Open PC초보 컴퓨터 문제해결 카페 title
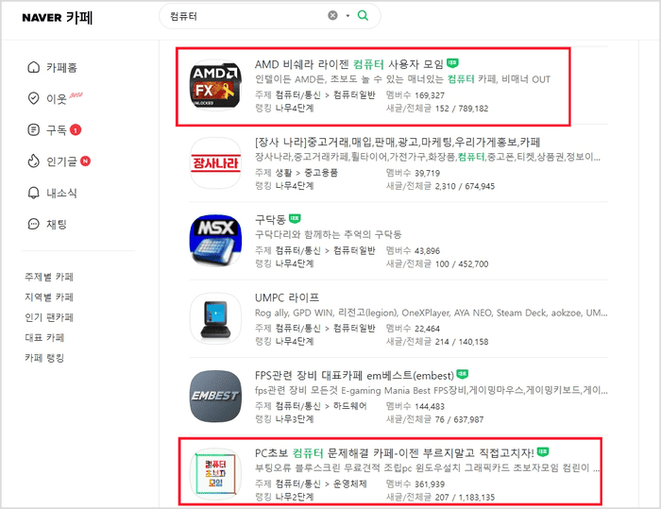The image size is (661, 509). point(394,453)
